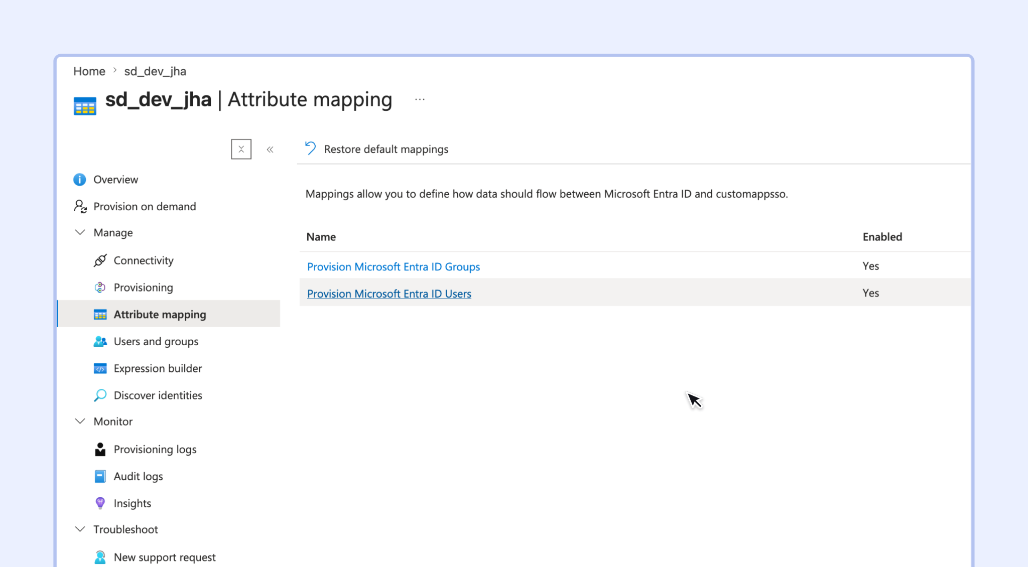Click the Discover identities magnifier icon
Image resolution: width=1028 pixels, height=567 pixels.
pos(100,395)
